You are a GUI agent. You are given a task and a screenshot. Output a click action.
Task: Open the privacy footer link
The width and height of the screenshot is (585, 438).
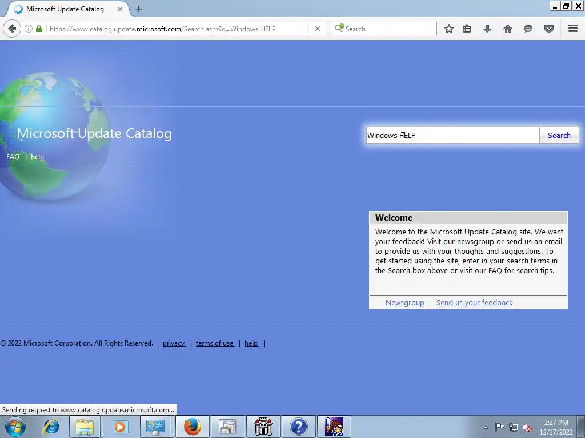coord(174,343)
